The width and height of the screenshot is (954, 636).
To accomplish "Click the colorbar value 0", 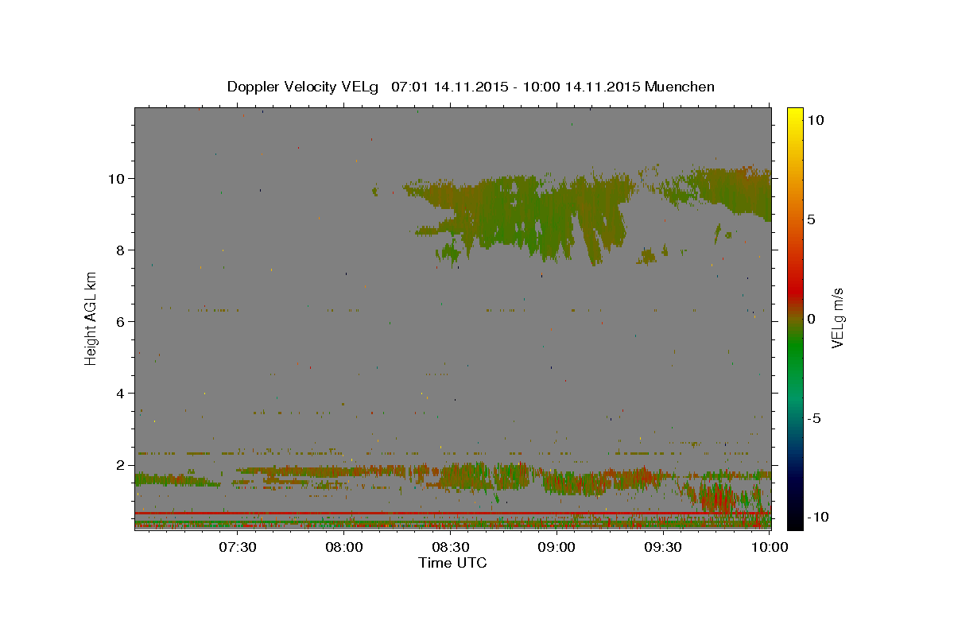I will [x=810, y=319].
